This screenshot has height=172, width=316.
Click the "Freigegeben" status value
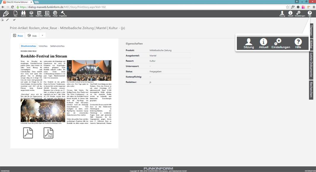[x=155, y=72]
